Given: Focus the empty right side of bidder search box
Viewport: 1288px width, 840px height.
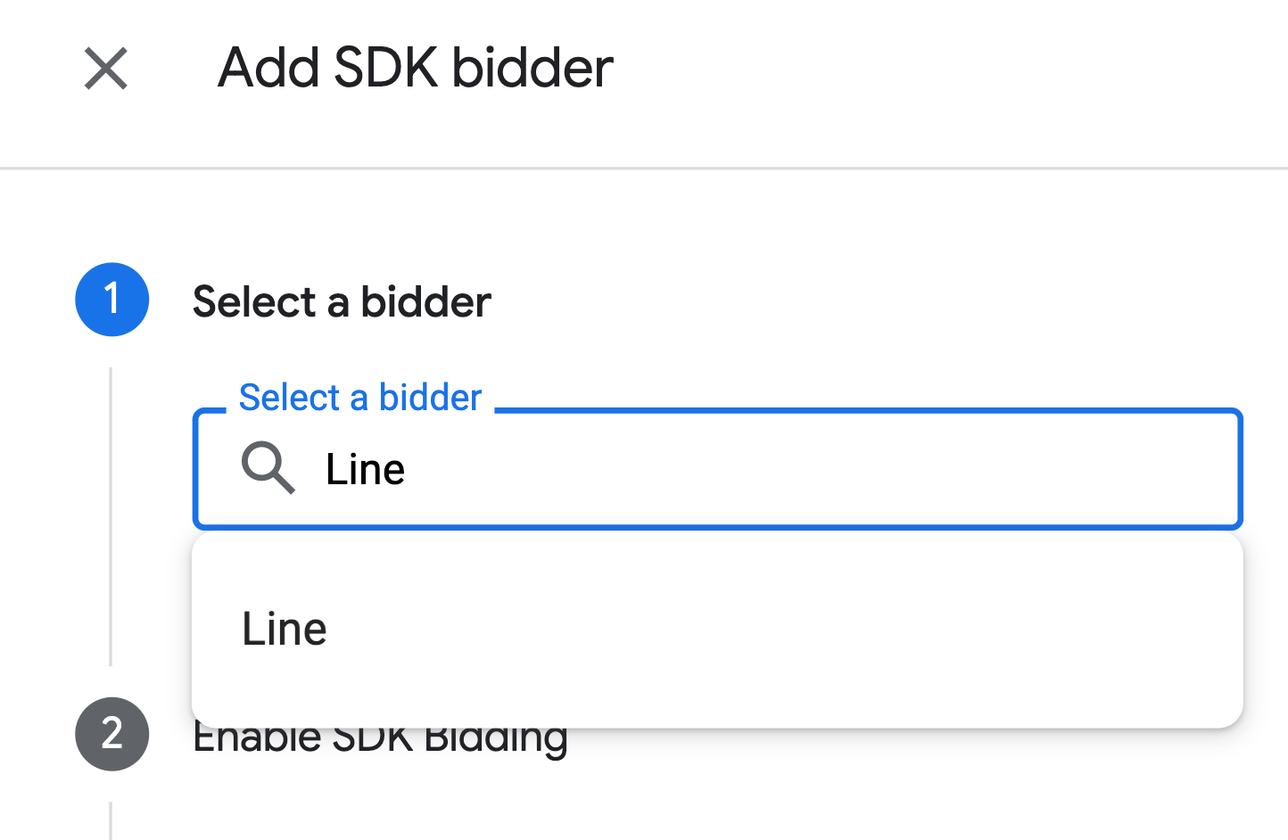Looking at the screenshot, I should point(892,469).
